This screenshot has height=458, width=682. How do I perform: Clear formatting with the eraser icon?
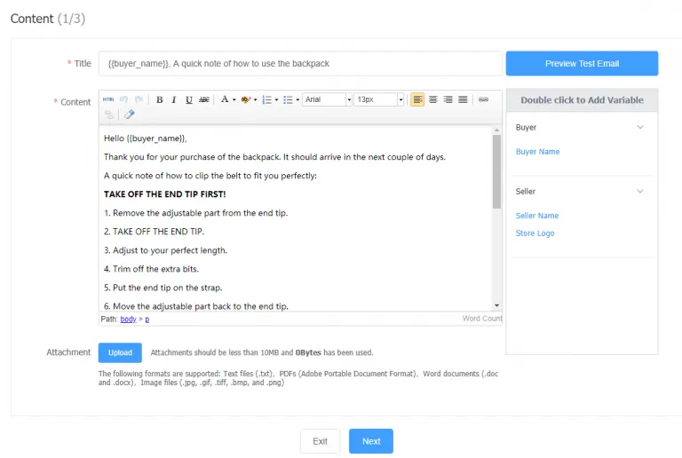tap(129, 114)
